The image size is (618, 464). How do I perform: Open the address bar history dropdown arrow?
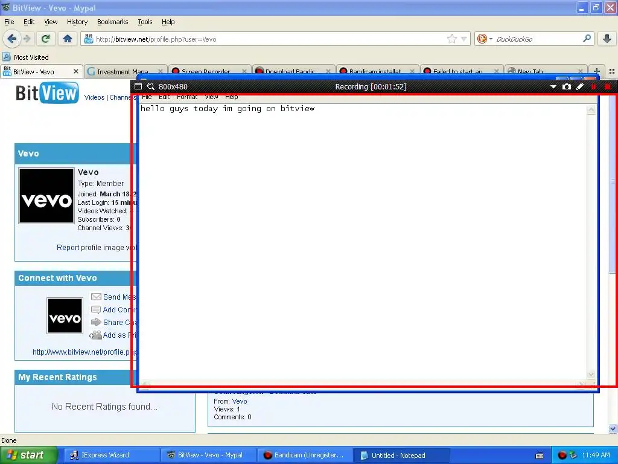[464, 39]
